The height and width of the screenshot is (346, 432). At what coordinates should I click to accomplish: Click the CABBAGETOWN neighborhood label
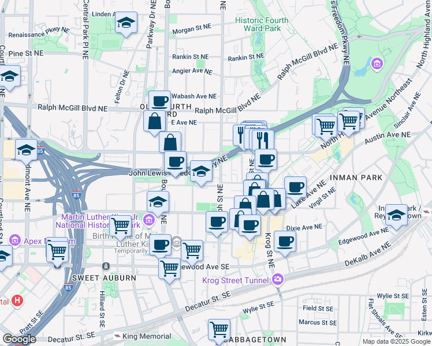255,340
